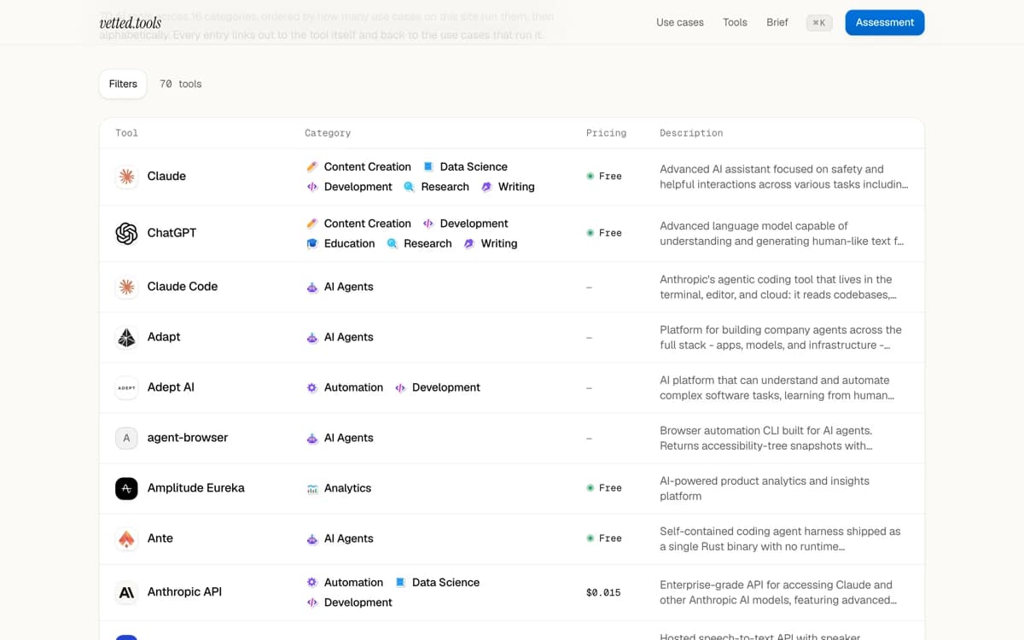Viewport: 1024px width, 640px height.
Task: Open the Filters panel
Action: click(123, 84)
